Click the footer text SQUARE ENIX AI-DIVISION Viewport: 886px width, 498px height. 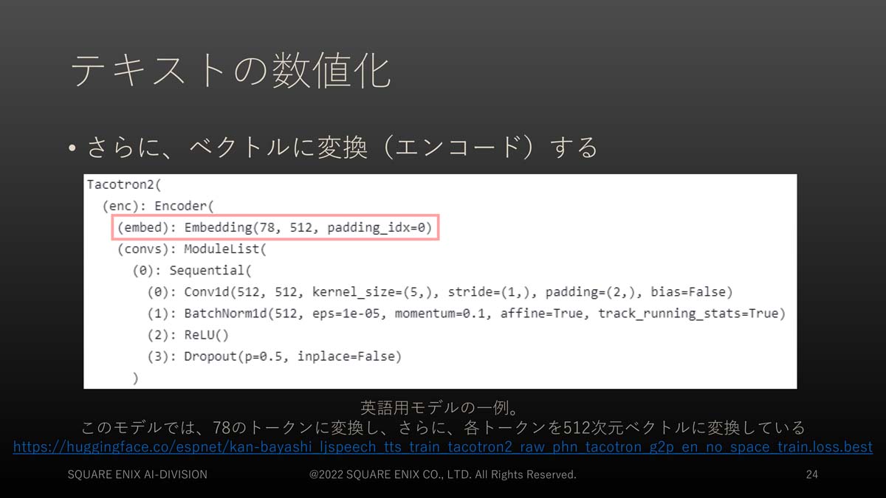coord(137,474)
